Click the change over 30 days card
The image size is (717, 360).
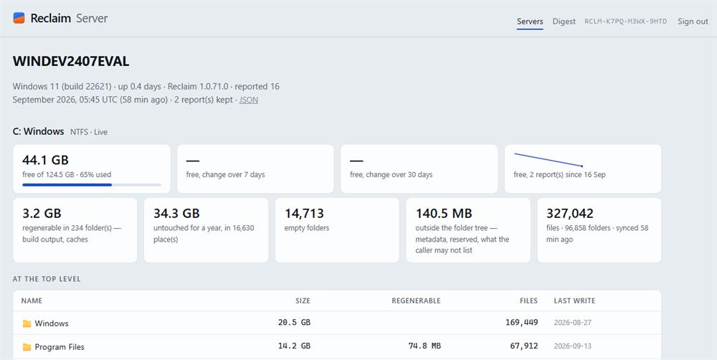(x=419, y=169)
